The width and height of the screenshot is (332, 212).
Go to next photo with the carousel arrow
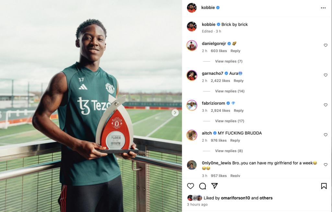coord(175,112)
